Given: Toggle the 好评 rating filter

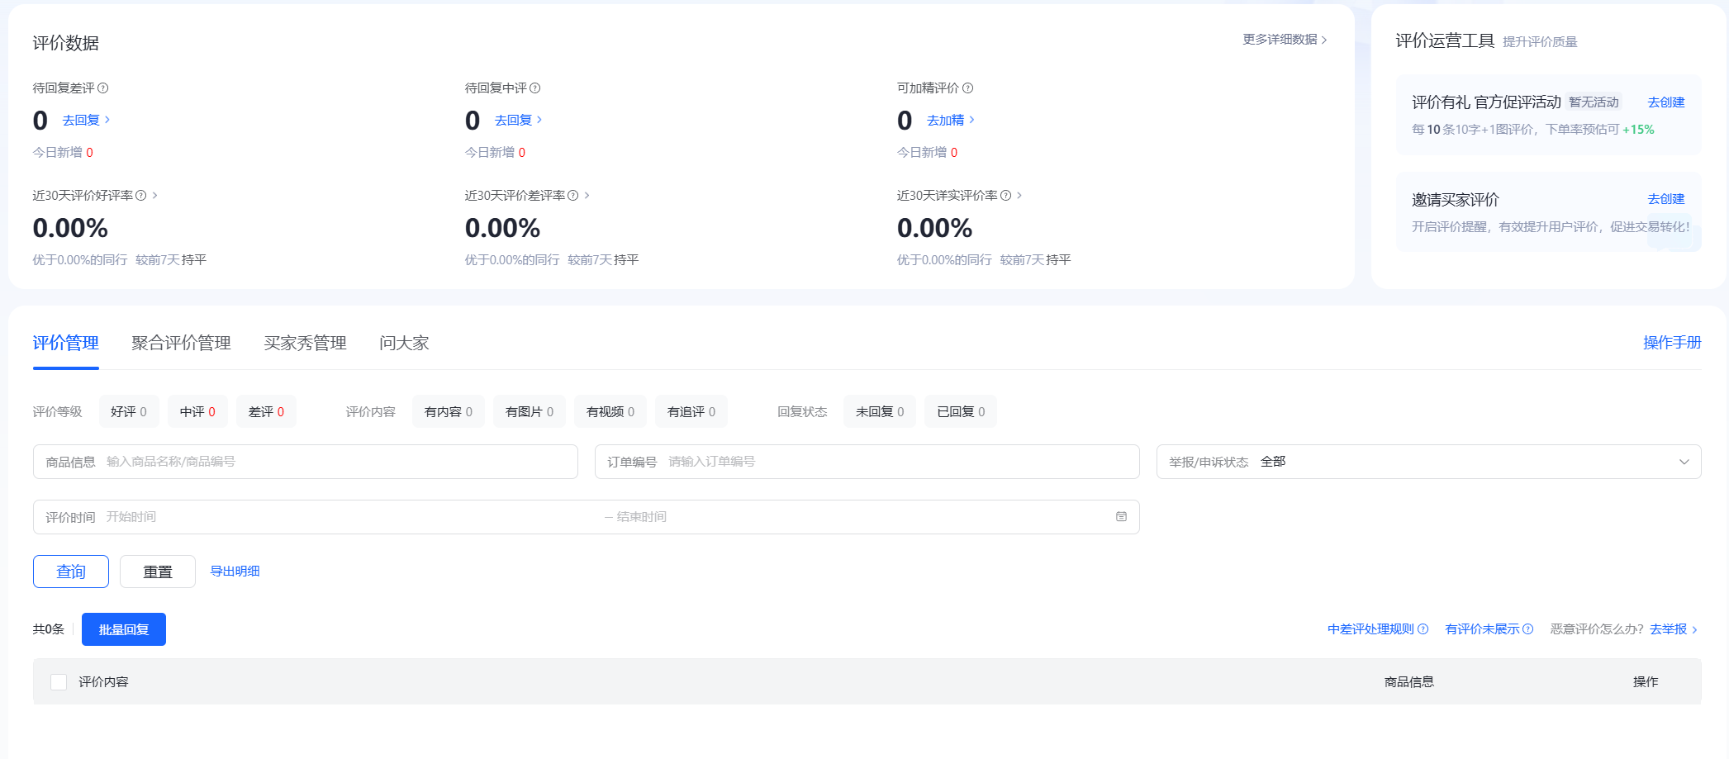Looking at the screenshot, I should click(x=129, y=412).
